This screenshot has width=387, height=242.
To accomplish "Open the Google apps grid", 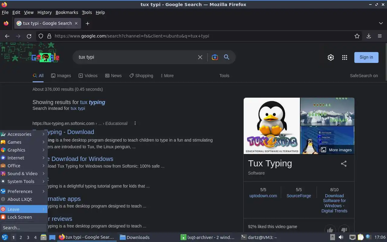I will pos(344,57).
